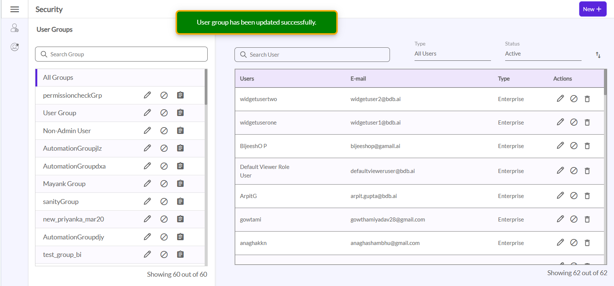Image resolution: width=614 pixels, height=286 pixels.
Task: Select the AutomationGroupdxa group
Action: click(74, 166)
